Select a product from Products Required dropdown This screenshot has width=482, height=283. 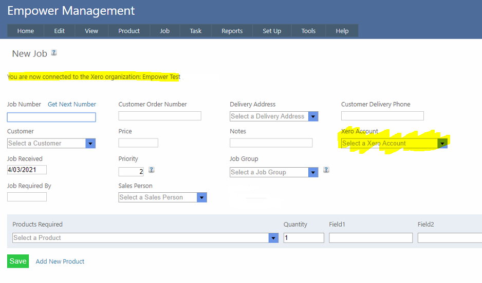coord(145,238)
